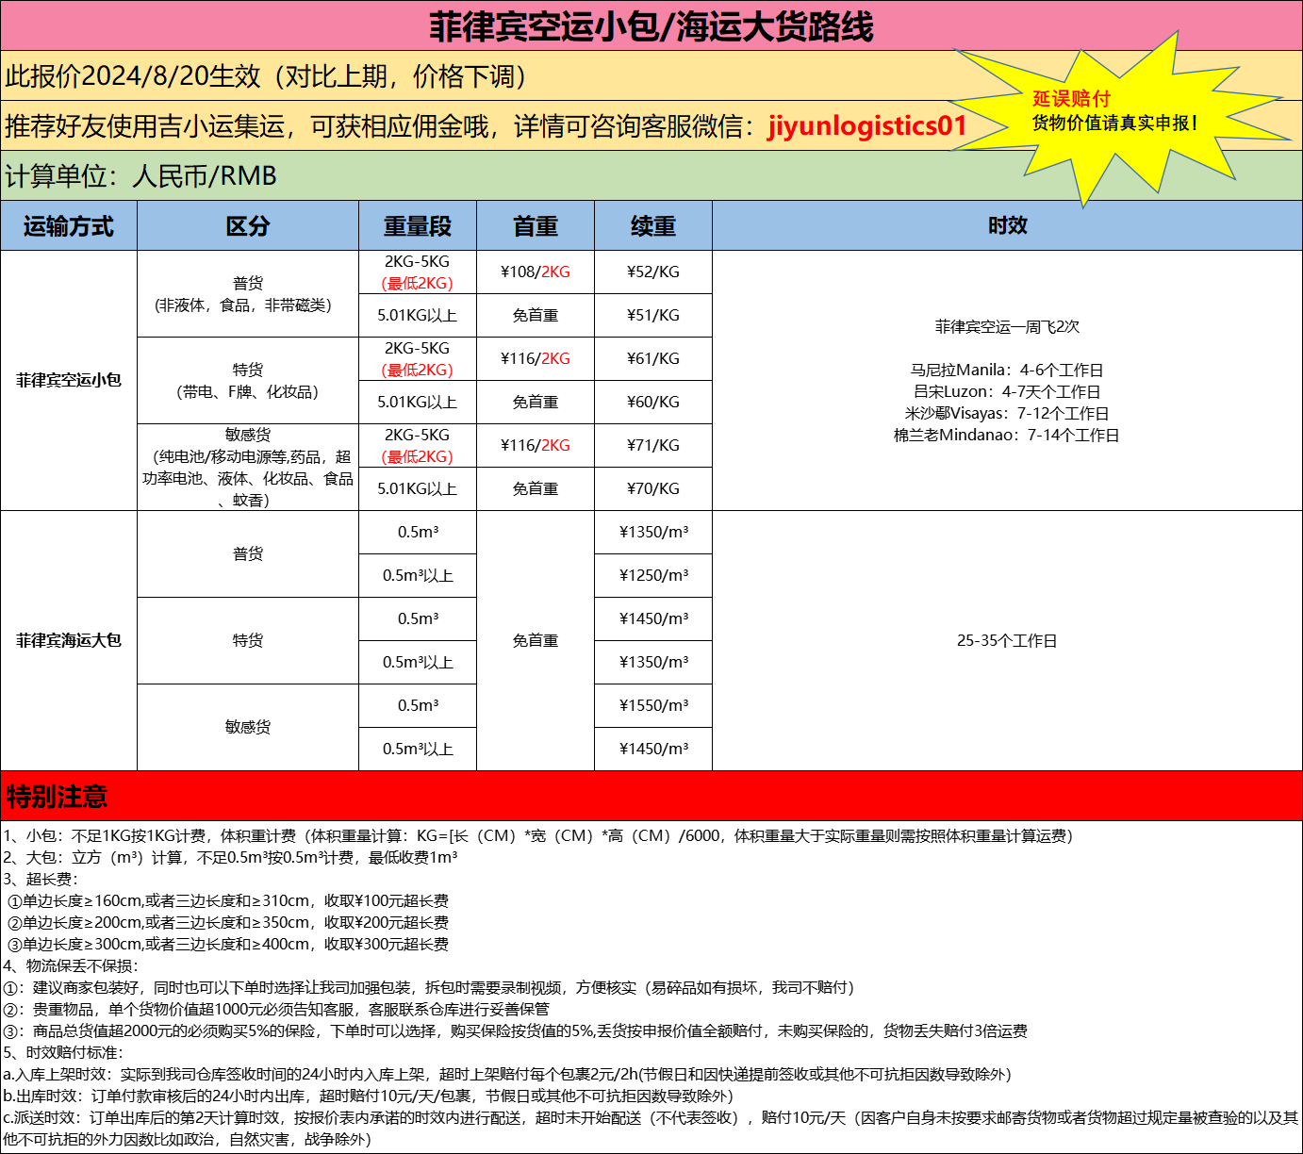
Task: Click the 延误赔付 starburst label
Action: pos(1071,99)
